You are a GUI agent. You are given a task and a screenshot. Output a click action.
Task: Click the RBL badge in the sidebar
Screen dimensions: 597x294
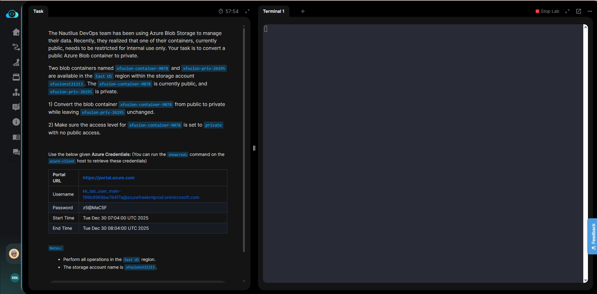point(15,278)
